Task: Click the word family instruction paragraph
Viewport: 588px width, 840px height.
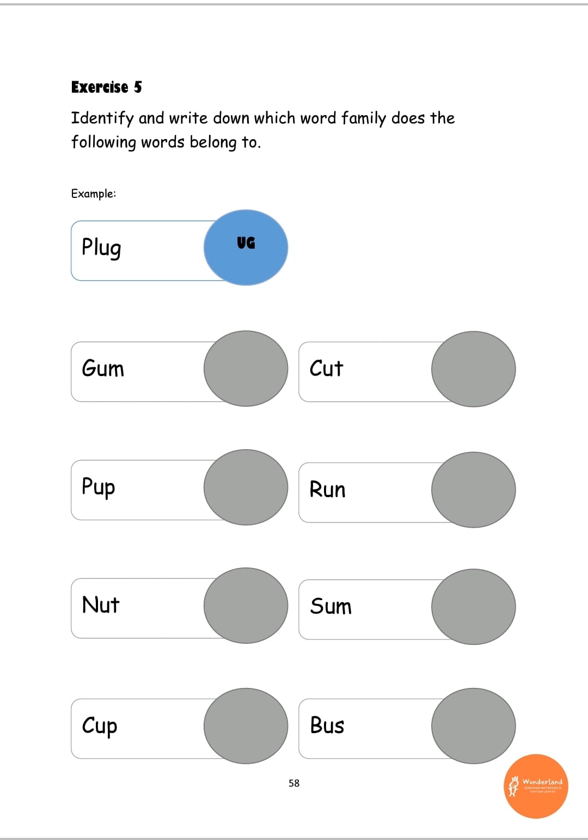Action: pos(263,130)
